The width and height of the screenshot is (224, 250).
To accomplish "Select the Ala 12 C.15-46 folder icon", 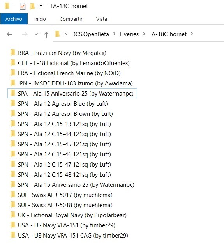I will click(13, 154).
